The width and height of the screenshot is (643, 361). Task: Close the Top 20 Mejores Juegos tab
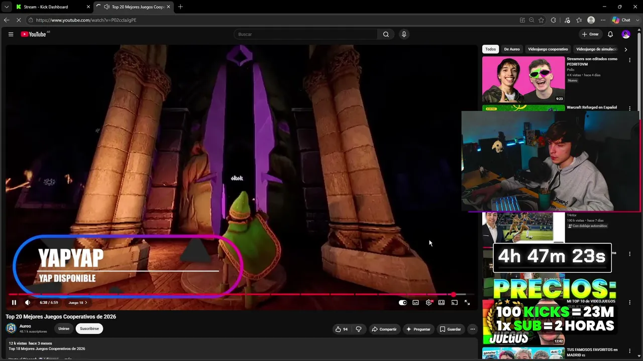tap(168, 7)
